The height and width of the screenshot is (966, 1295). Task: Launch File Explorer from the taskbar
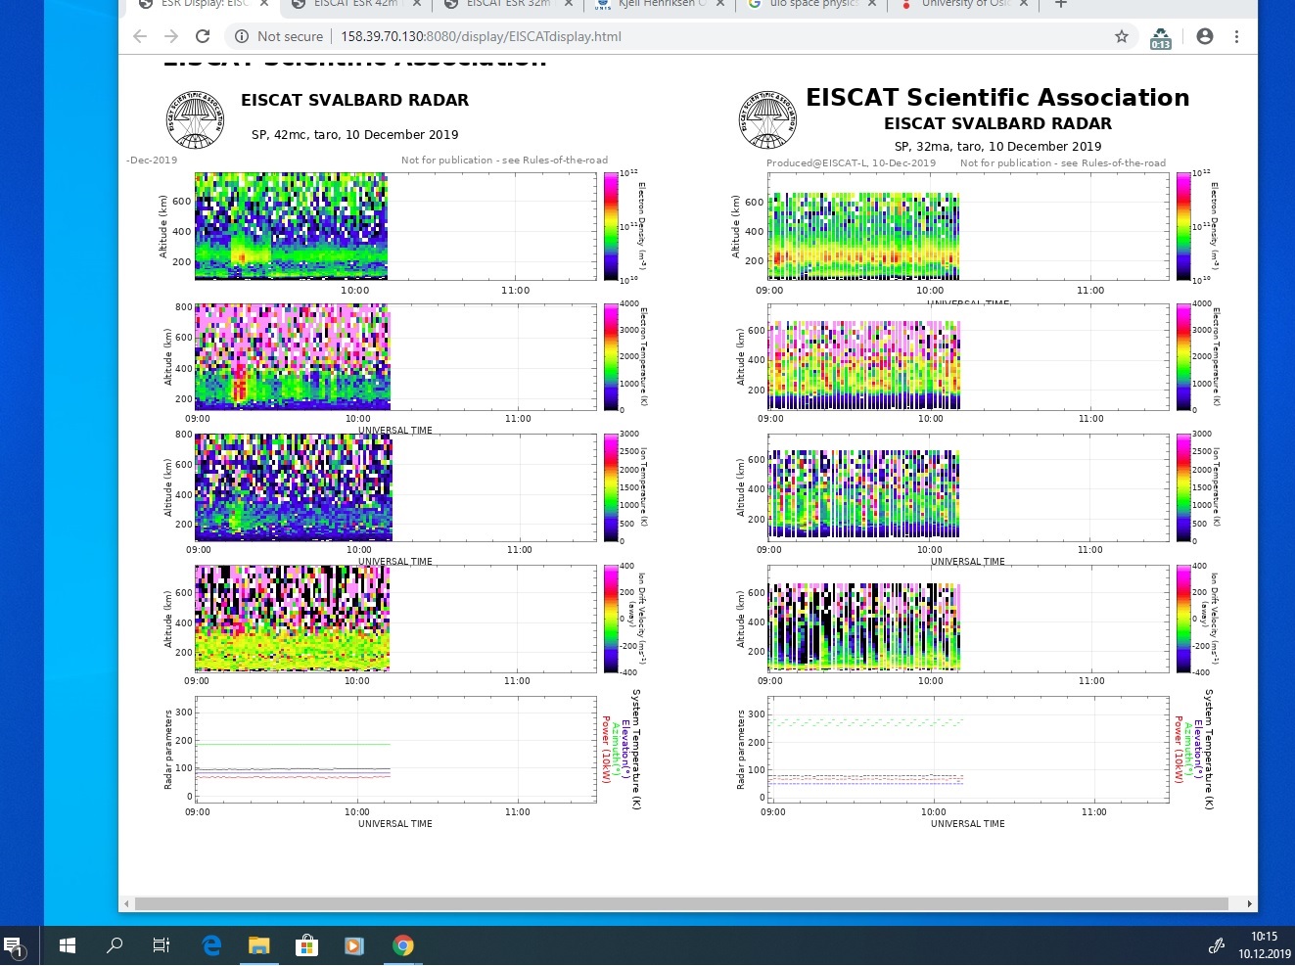(x=258, y=944)
